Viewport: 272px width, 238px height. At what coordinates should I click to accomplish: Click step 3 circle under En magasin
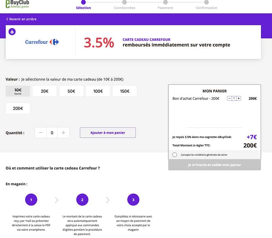point(133,200)
